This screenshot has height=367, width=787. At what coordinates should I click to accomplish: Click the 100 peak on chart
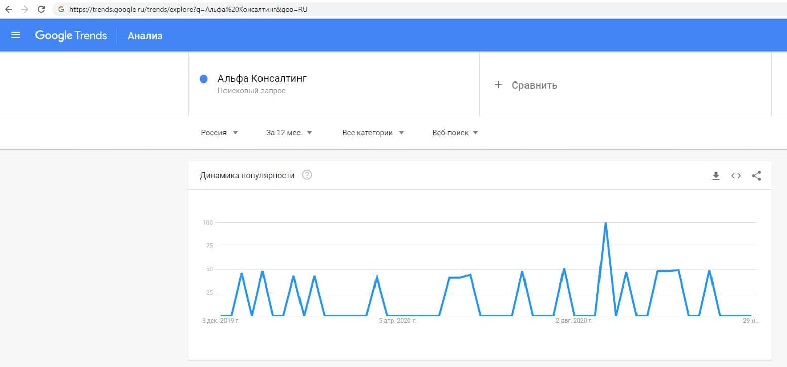605,223
